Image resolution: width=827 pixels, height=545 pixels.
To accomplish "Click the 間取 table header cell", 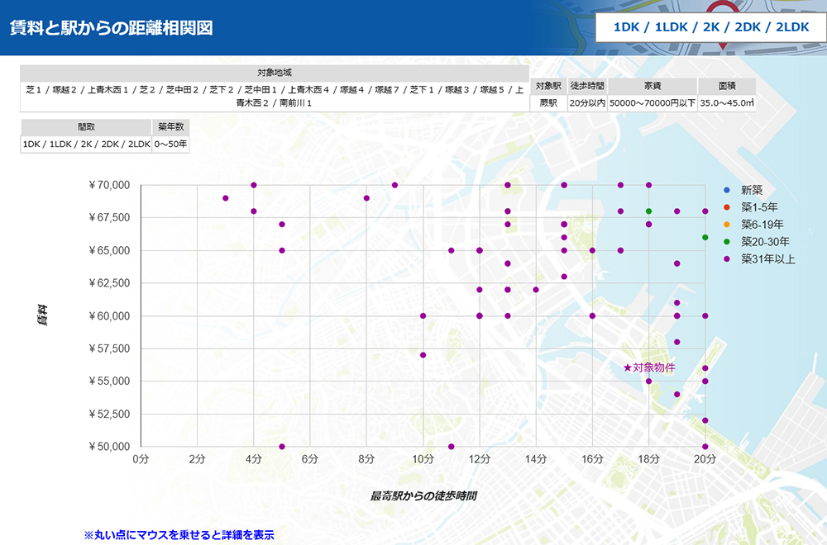I will [x=86, y=127].
